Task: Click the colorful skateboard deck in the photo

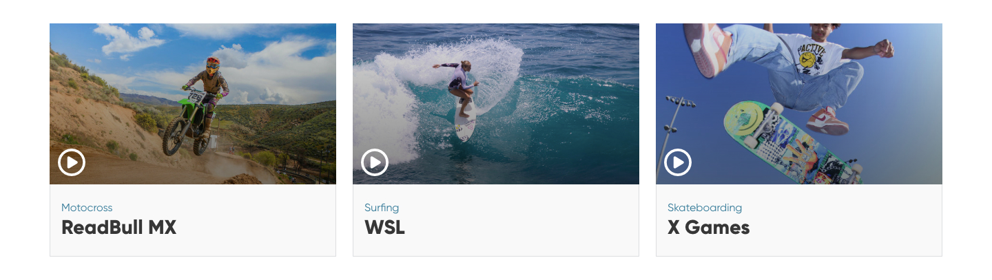Action: tap(792, 143)
